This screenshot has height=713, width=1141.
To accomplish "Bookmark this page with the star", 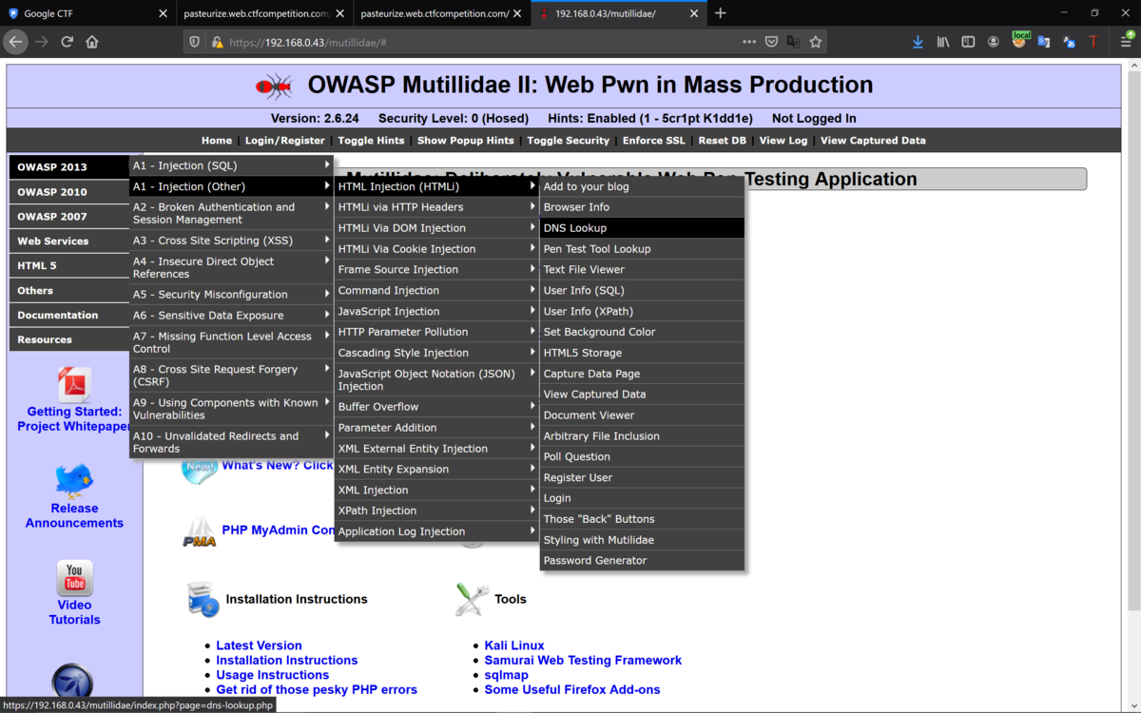I will 815,42.
